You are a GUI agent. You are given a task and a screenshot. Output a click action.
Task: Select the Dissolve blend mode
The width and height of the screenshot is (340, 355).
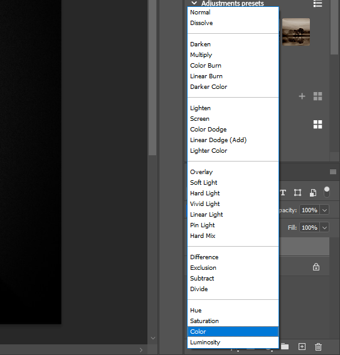click(233, 23)
